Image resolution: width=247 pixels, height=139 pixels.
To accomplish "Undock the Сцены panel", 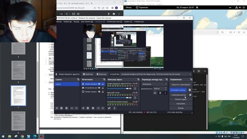I will tap(78, 80).
